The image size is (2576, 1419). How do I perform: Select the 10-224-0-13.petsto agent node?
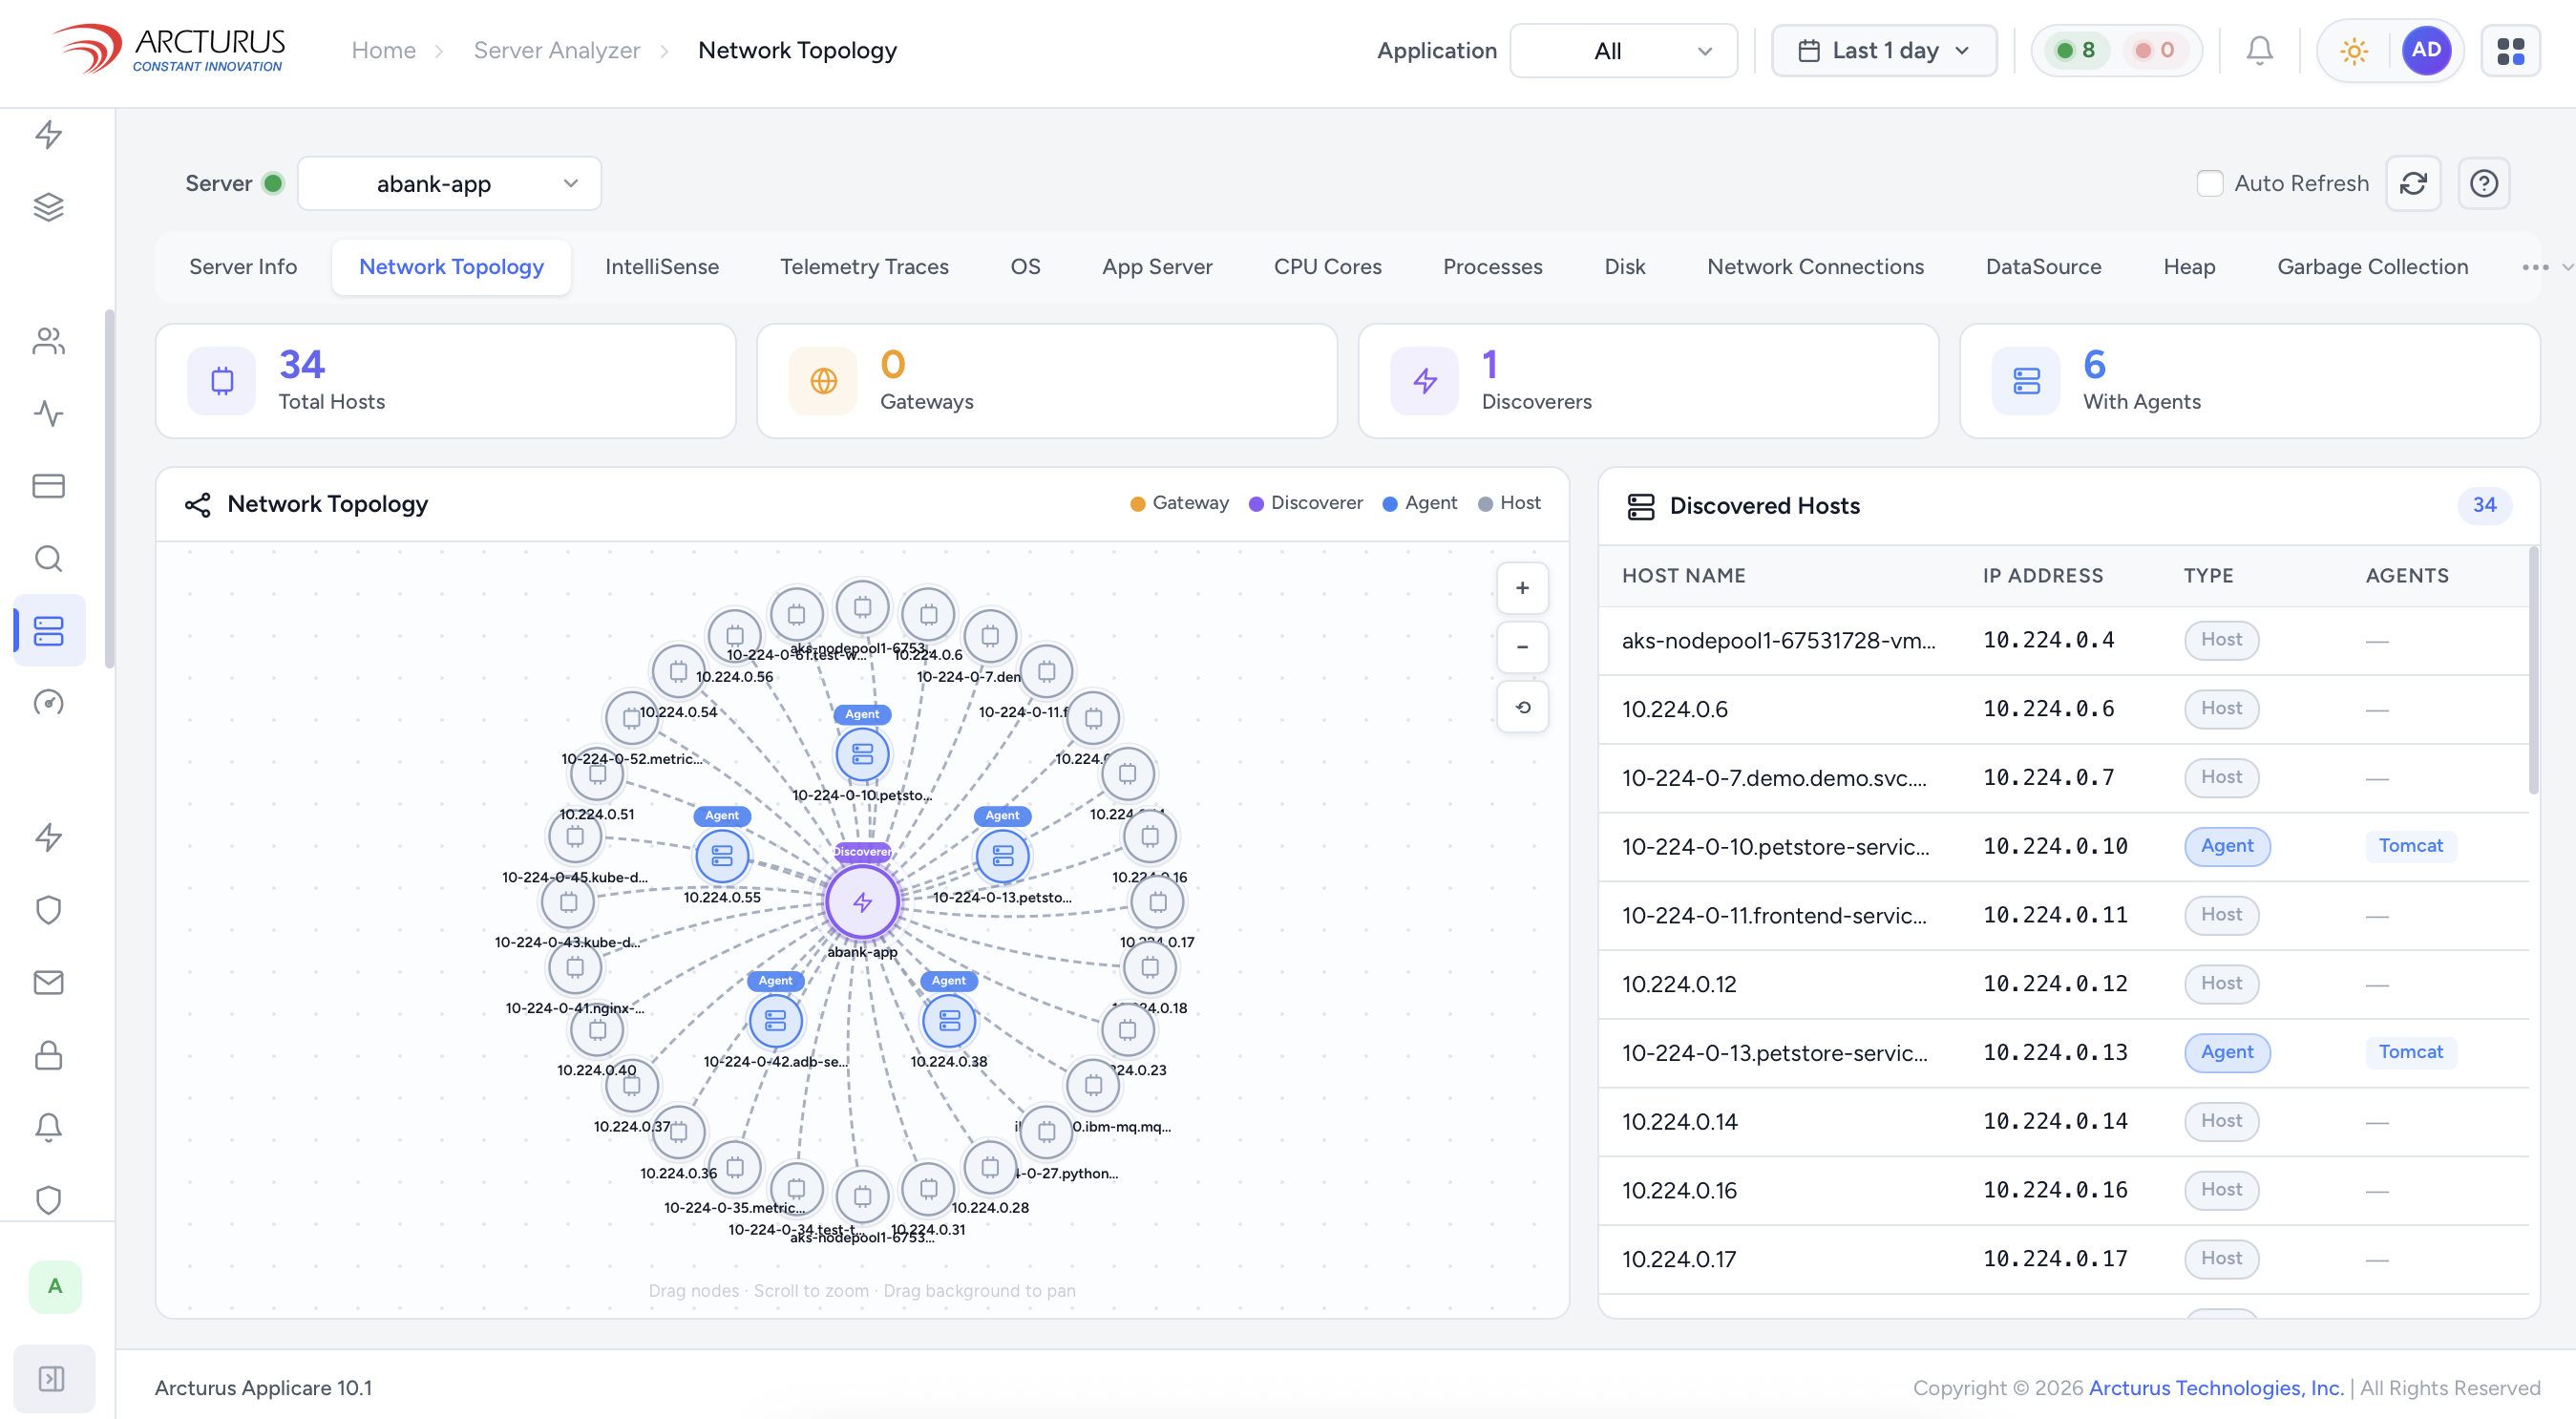pyautogui.click(x=1003, y=855)
